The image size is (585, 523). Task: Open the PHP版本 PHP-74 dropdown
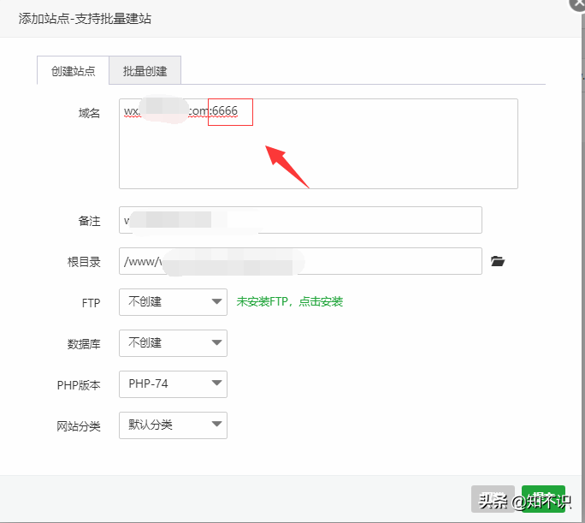pos(173,384)
